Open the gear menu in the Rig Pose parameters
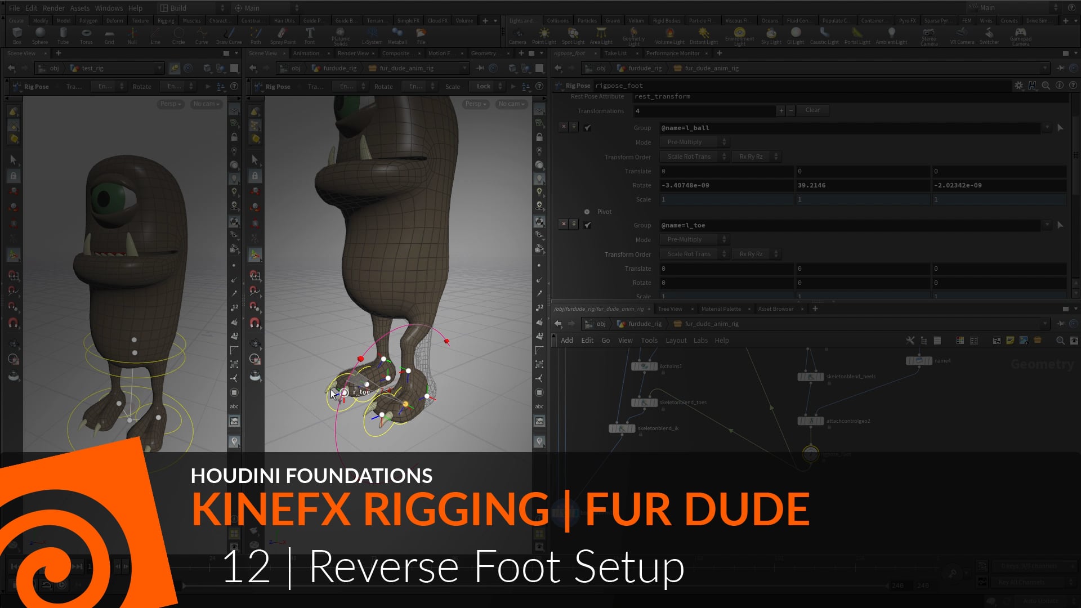 click(x=1019, y=86)
